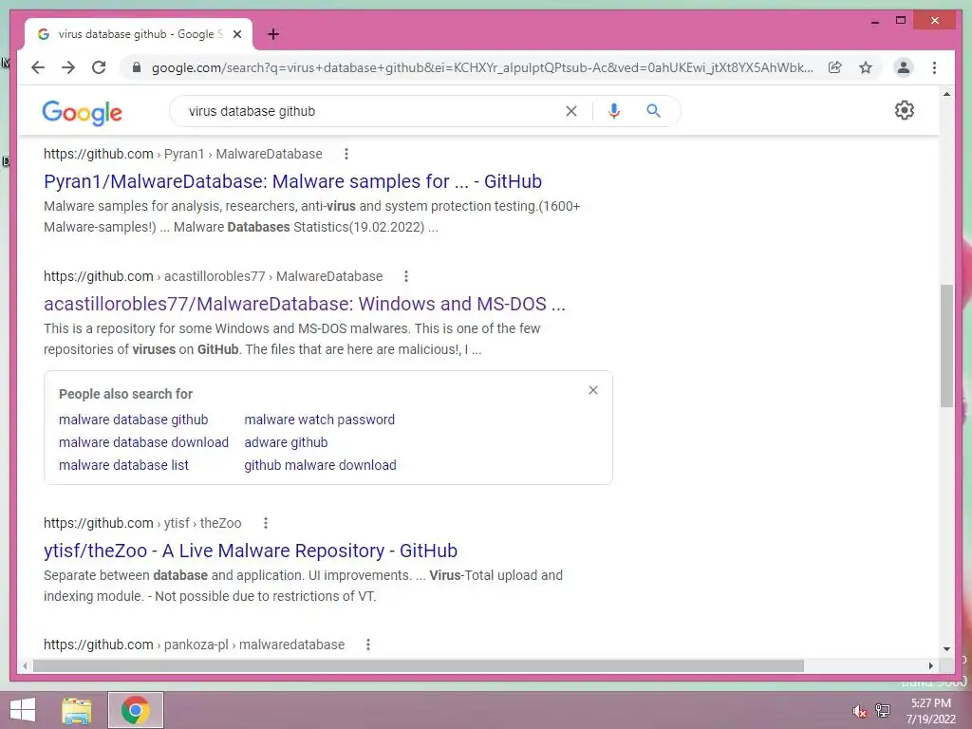This screenshot has height=729, width=972.
Task: Minimize the Chrome window
Action: 874,21
